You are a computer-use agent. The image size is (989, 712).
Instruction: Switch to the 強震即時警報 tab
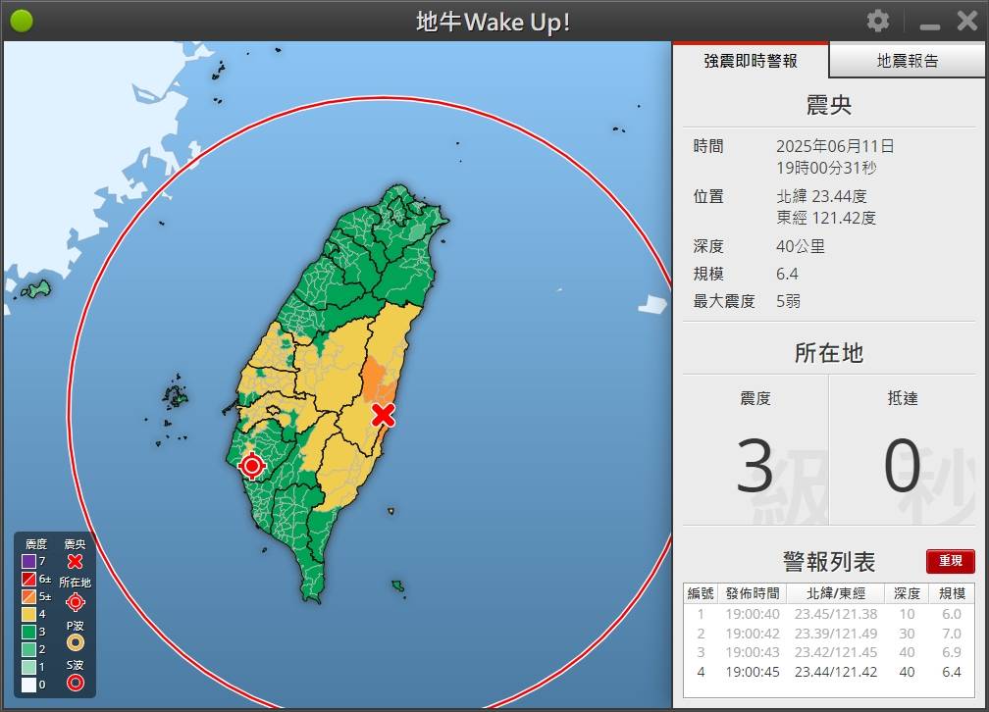(x=751, y=61)
